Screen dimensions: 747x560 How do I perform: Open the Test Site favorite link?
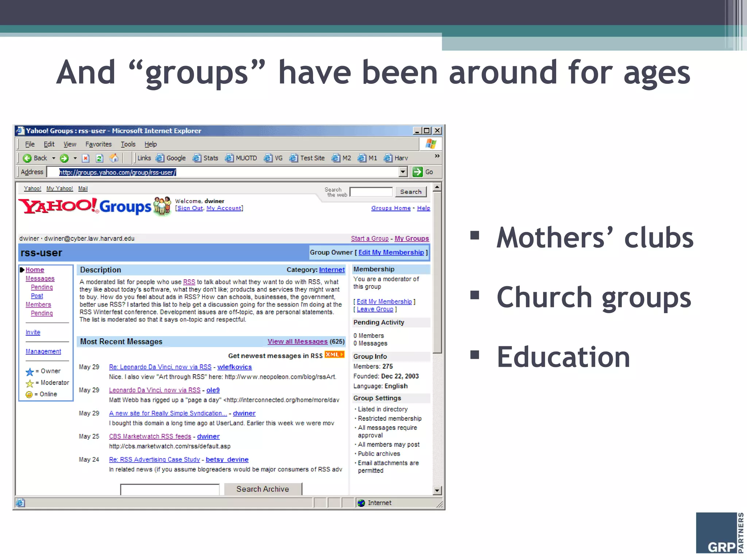click(x=307, y=158)
